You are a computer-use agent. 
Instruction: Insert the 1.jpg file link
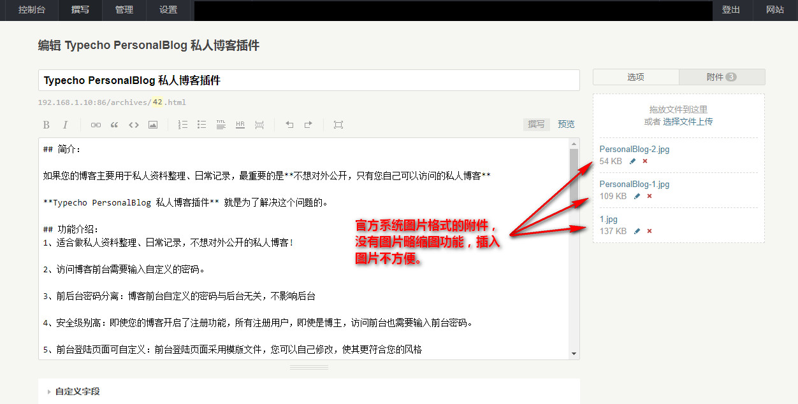609,219
